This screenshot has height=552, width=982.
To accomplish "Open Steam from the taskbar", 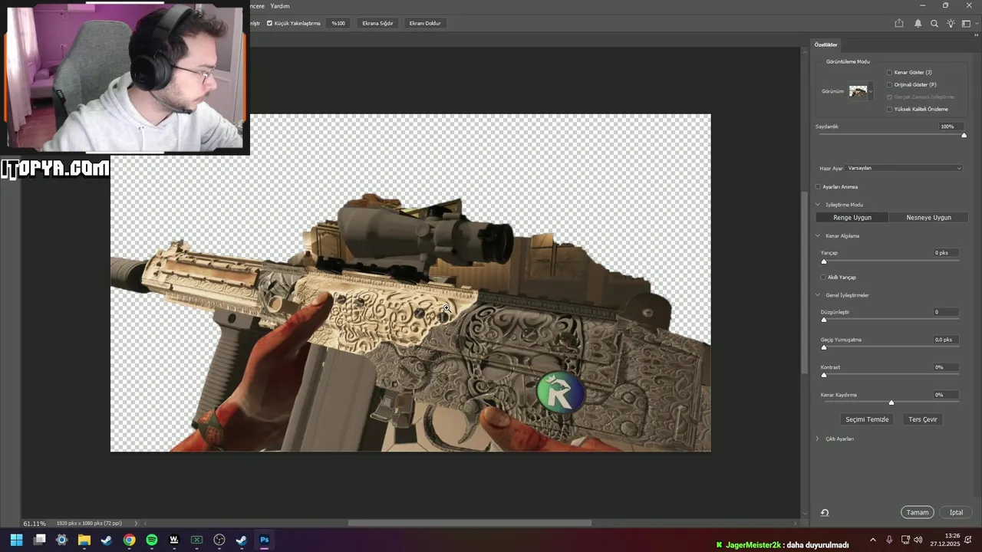I will (107, 540).
